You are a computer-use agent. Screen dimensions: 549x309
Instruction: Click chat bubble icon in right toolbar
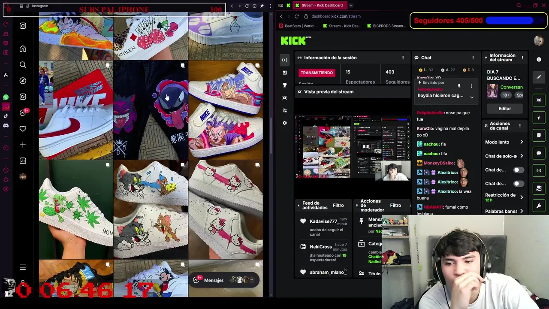click(539, 153)
